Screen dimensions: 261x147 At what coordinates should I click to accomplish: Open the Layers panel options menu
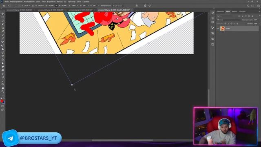[259, 11]
